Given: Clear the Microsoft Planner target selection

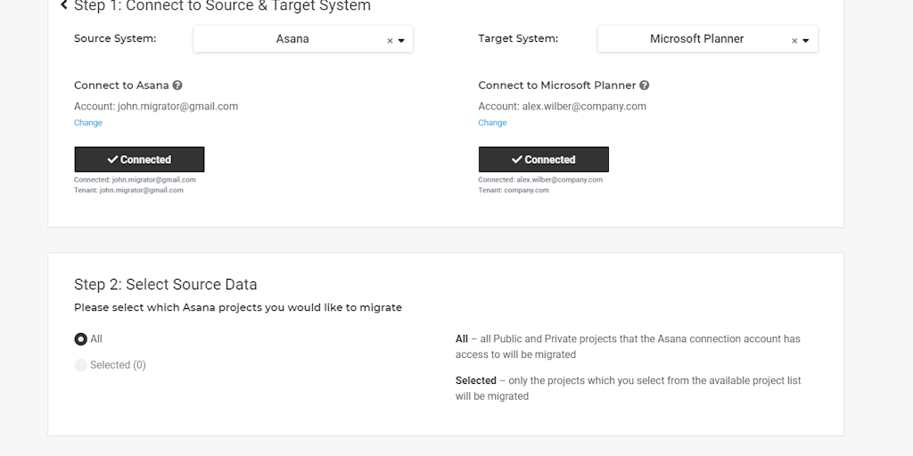Looking at the screenshot, I should [x=794, y=41].
